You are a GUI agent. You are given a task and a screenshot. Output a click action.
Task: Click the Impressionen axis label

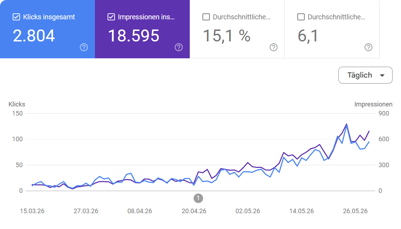373,104
